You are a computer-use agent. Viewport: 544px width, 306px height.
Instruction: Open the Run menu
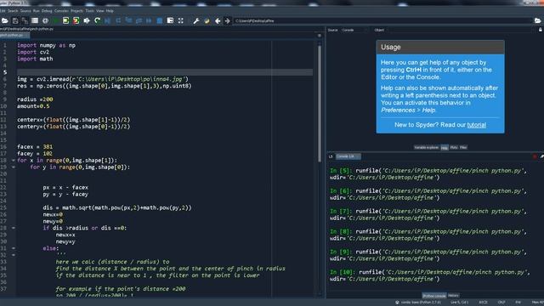[36, 11]
